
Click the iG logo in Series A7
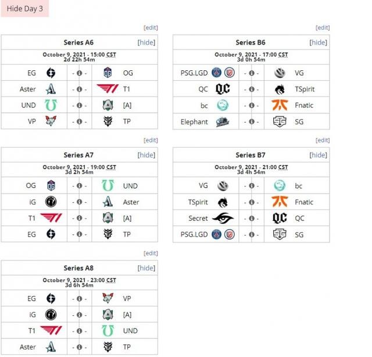click(51, 202)
